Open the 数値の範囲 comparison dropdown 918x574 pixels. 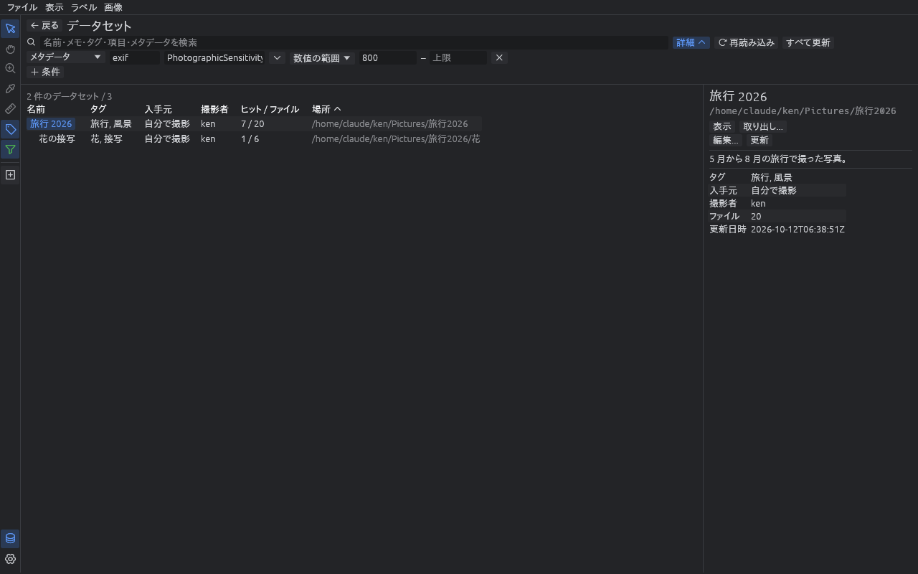point(322,57)
